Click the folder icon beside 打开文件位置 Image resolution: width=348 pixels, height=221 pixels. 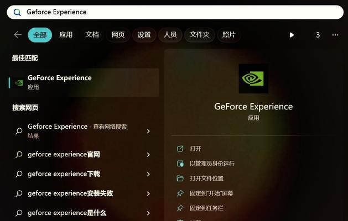[180, 178]
